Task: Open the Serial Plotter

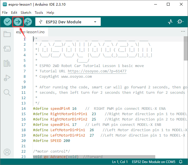Action: coord(170,22)
